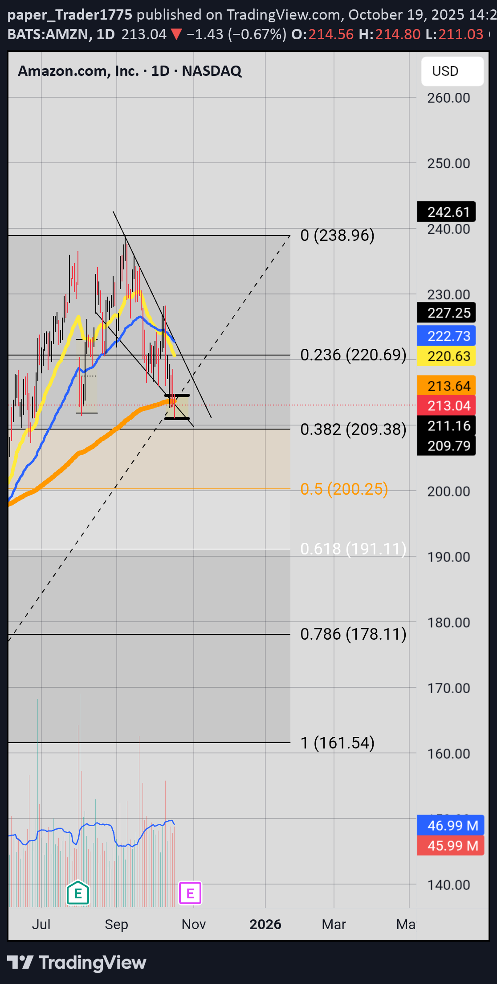Click the 0.236 (220.69) Fibonacci label
497x984 pixels.
(353, 355)
